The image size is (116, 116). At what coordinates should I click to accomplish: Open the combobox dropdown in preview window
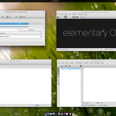pos(21,33)
